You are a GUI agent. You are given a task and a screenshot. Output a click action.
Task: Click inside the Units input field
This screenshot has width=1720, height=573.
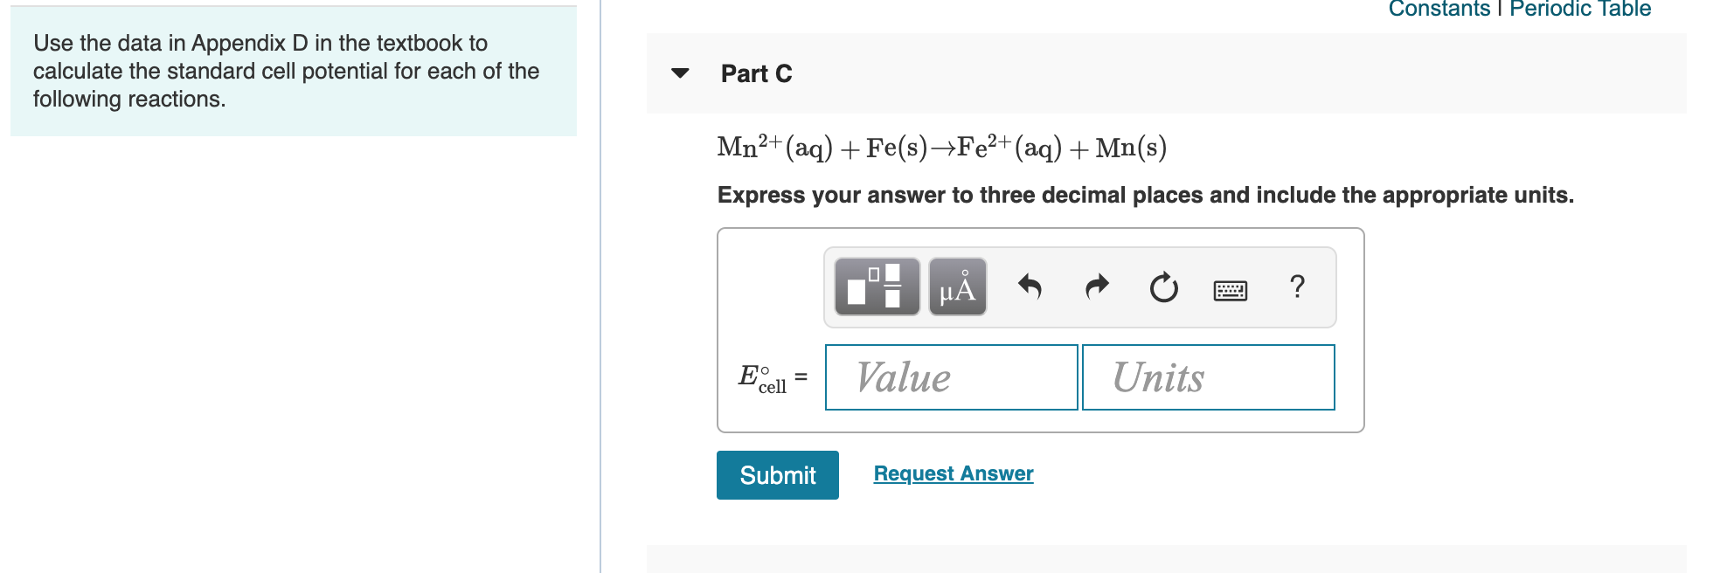click(x=1208, y=377)
